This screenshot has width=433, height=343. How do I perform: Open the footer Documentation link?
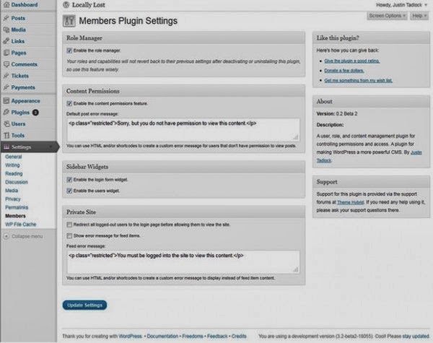pyautogui.click(x=162, y=336)
